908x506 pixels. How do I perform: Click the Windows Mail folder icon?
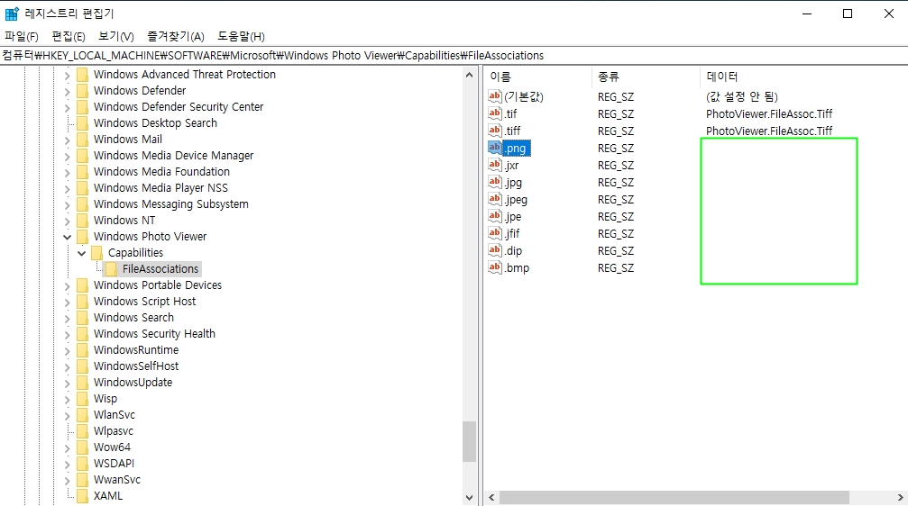click(82, 140)
